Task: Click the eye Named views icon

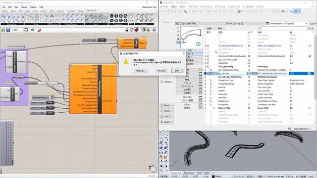Action: coord(33,30)
